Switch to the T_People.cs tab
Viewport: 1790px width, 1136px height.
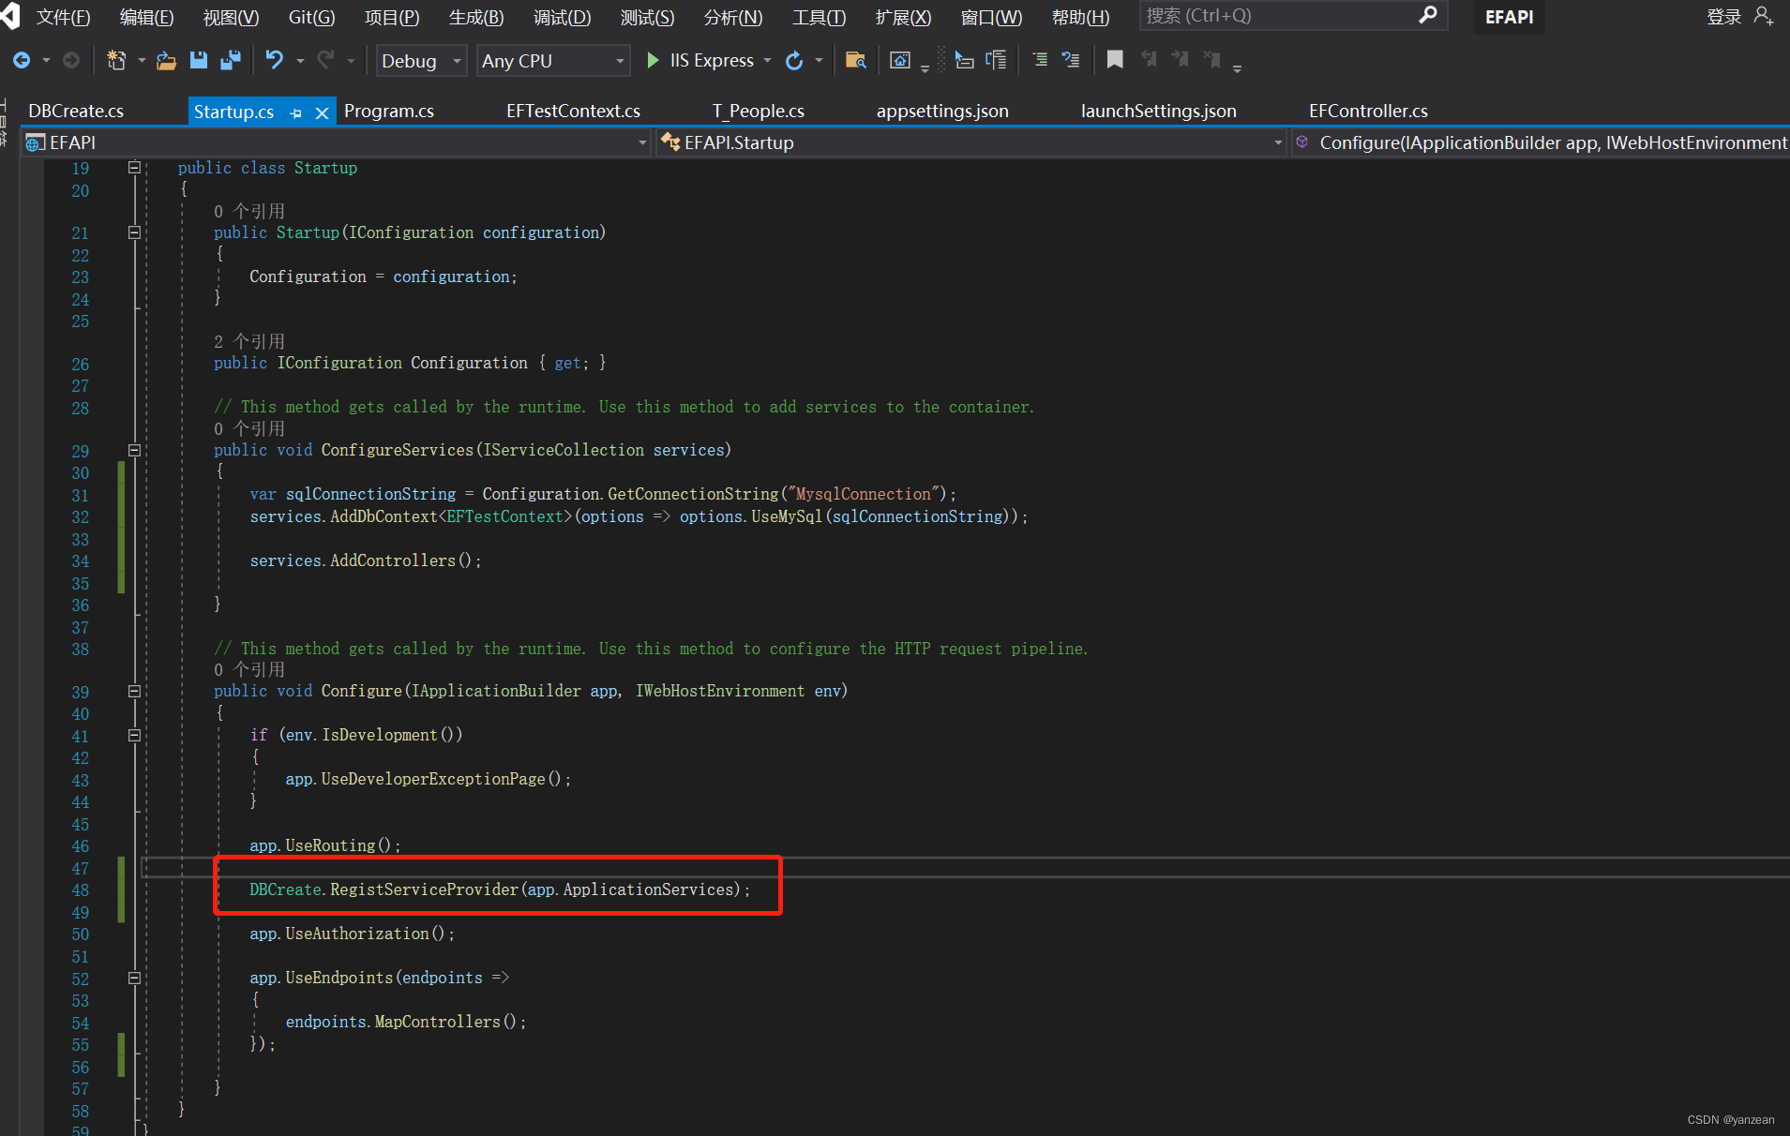pyautogui.click(x=758, y=112)
